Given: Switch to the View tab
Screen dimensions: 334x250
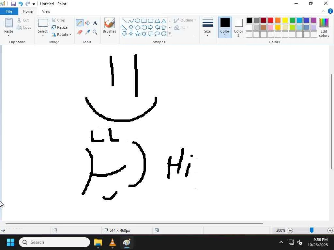Looking at the screenshot, I should click(46, 11).
